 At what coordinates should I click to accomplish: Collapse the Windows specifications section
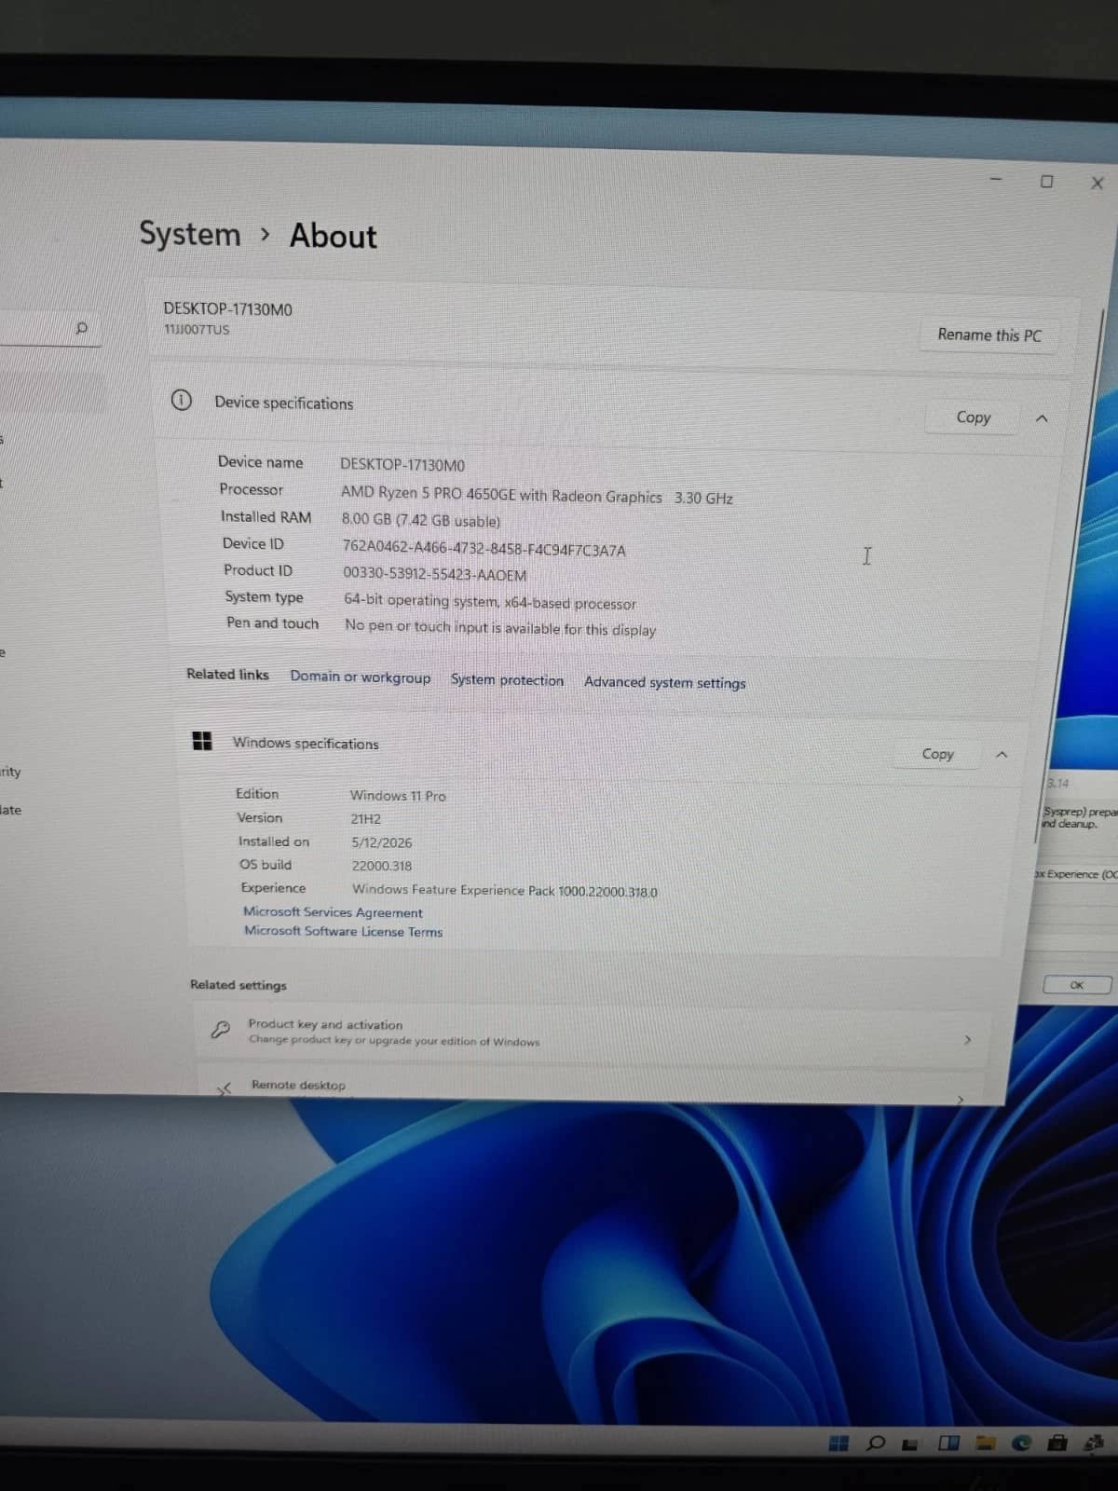(1002, 754)
